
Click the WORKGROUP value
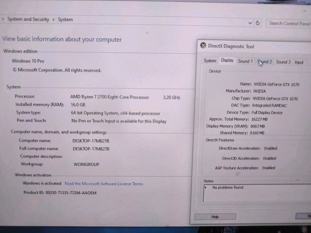point(86,164)
